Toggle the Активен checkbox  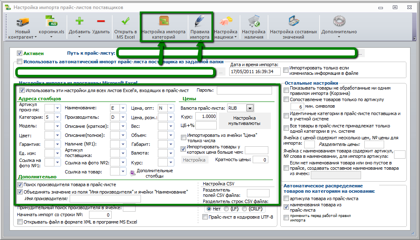pos(19,53)
